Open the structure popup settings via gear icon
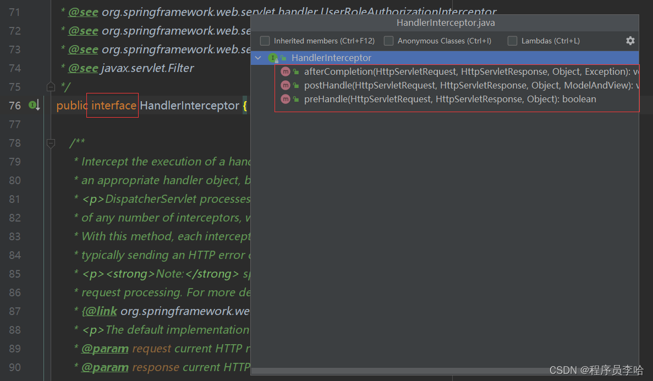Image resolution: width=653 pixels, height=381 pixels. [x=630, y=40]
